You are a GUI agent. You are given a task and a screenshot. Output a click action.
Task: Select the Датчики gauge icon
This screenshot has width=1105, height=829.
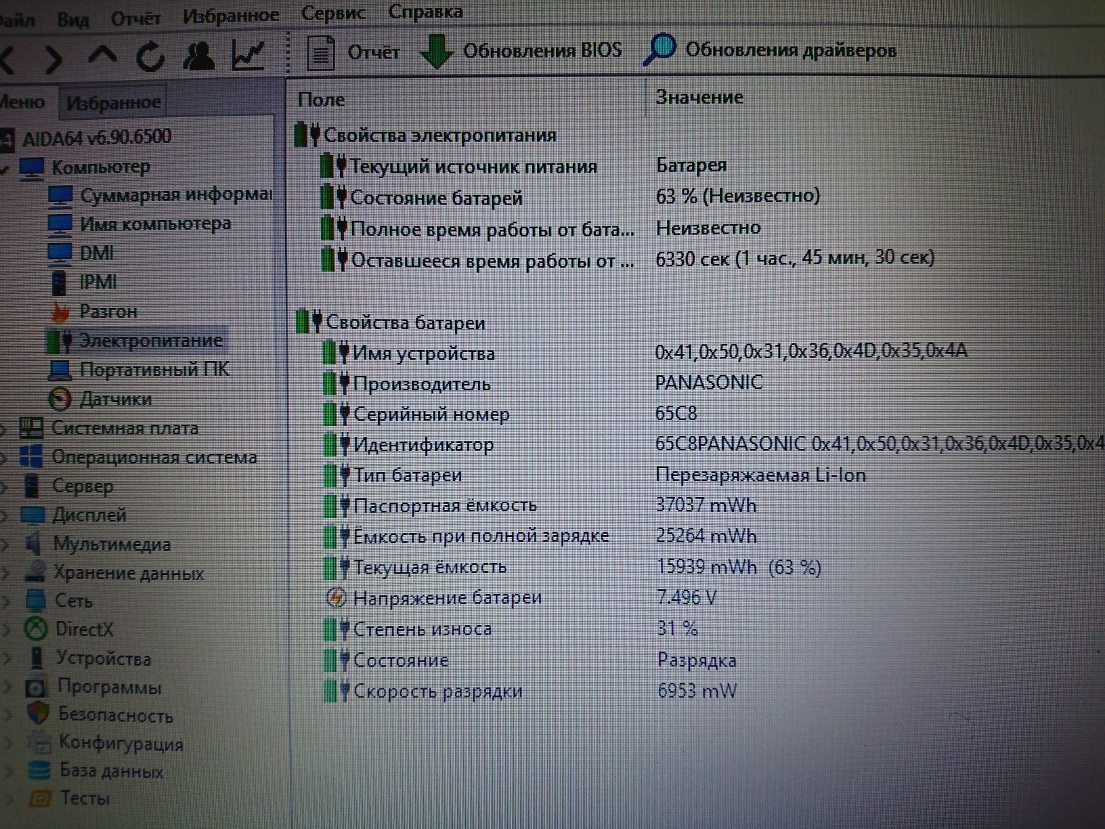pos(60,399)
